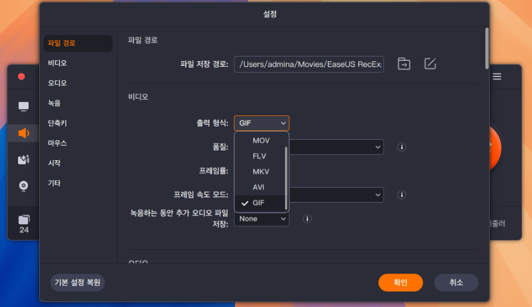Click 확인 to confirm settings
The image size is (532, 307).
(x=400, y=283)
